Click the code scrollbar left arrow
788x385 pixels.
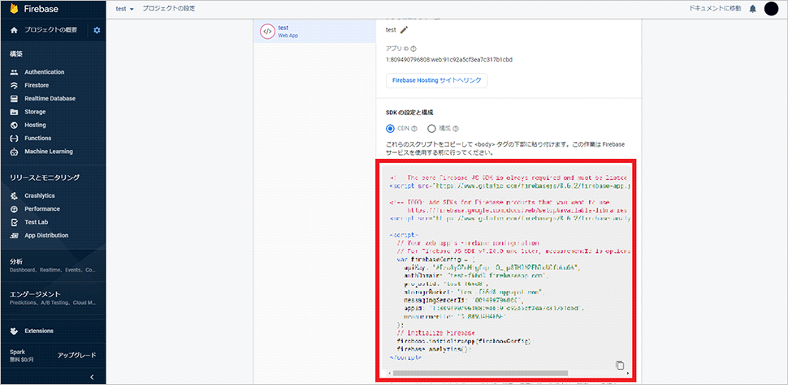click(389, 374)
